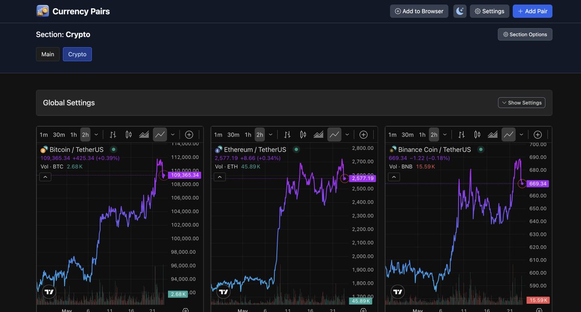This screenshot has height=312, width=581.
Task: Collapse Binance Coin chart legend with caret
Action: [x=394, y=177]
